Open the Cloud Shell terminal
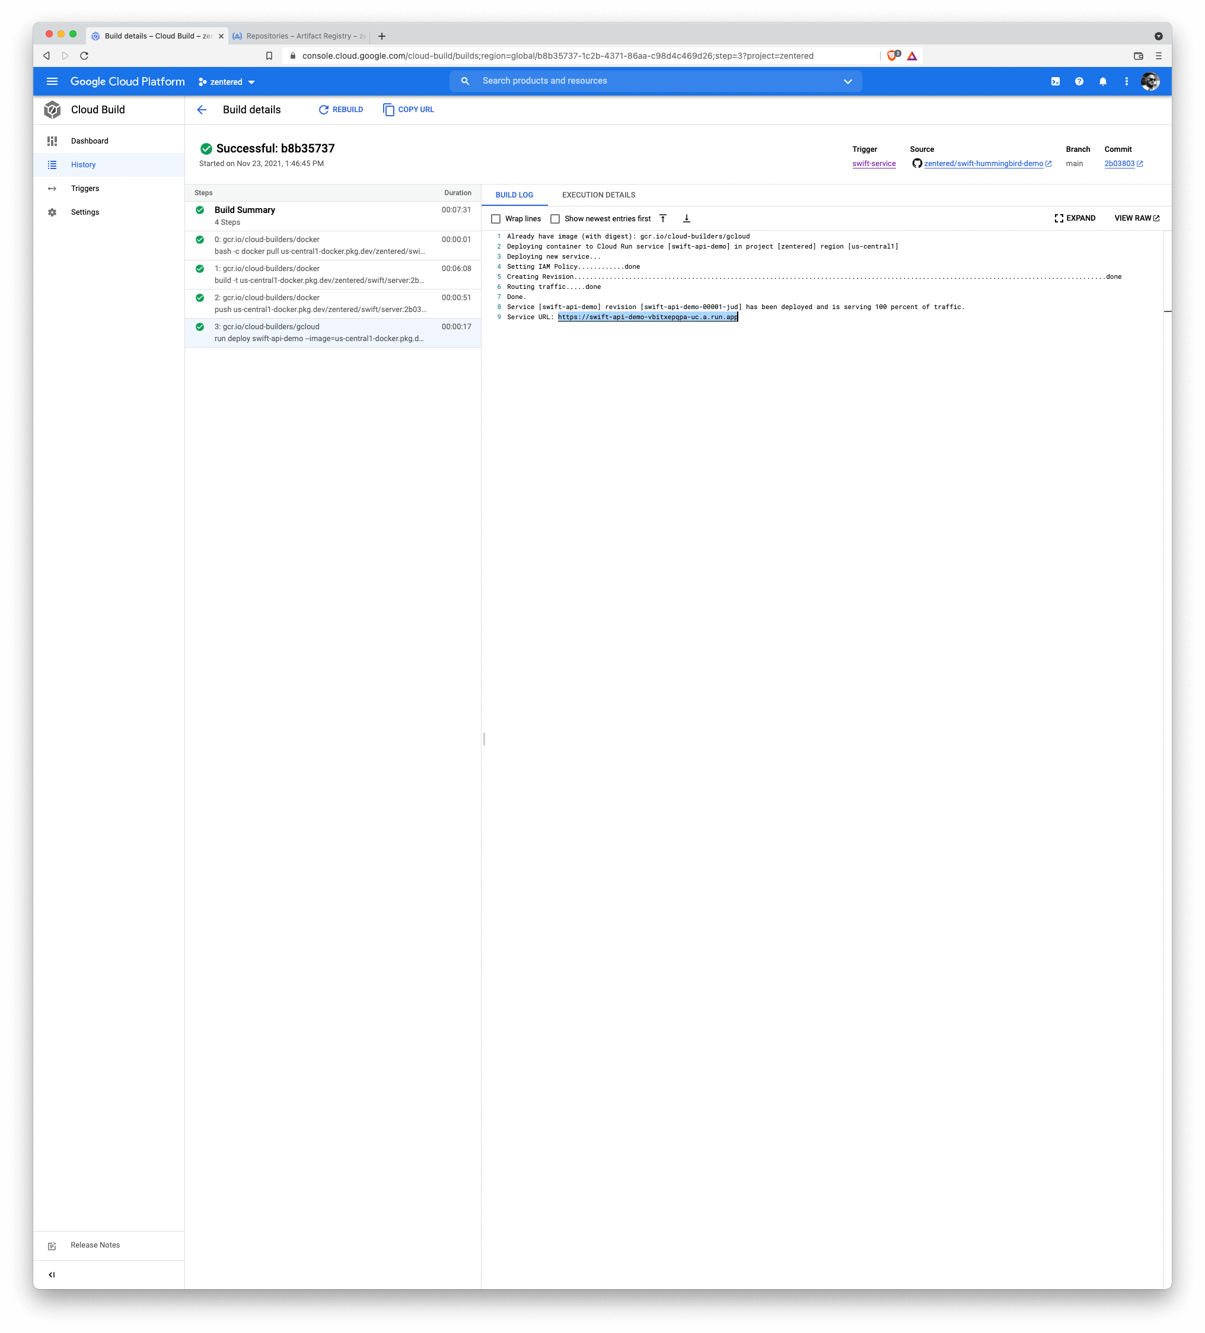Image resolution: width=1205 pixels, height=1333 pixels. click(x=1056, y=81)
